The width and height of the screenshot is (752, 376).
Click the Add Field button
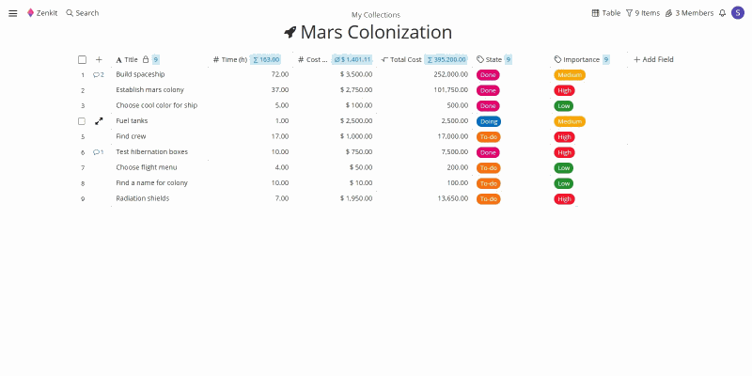coord(653,59)
